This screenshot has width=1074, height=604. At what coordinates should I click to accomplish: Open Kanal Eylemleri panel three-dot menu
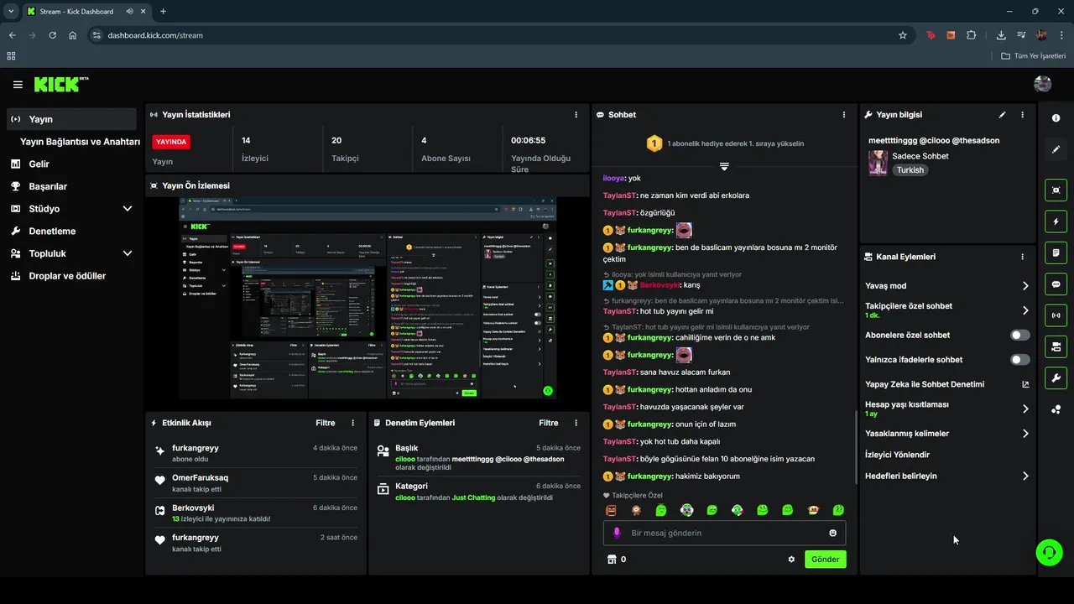(x=1022, y=257)
